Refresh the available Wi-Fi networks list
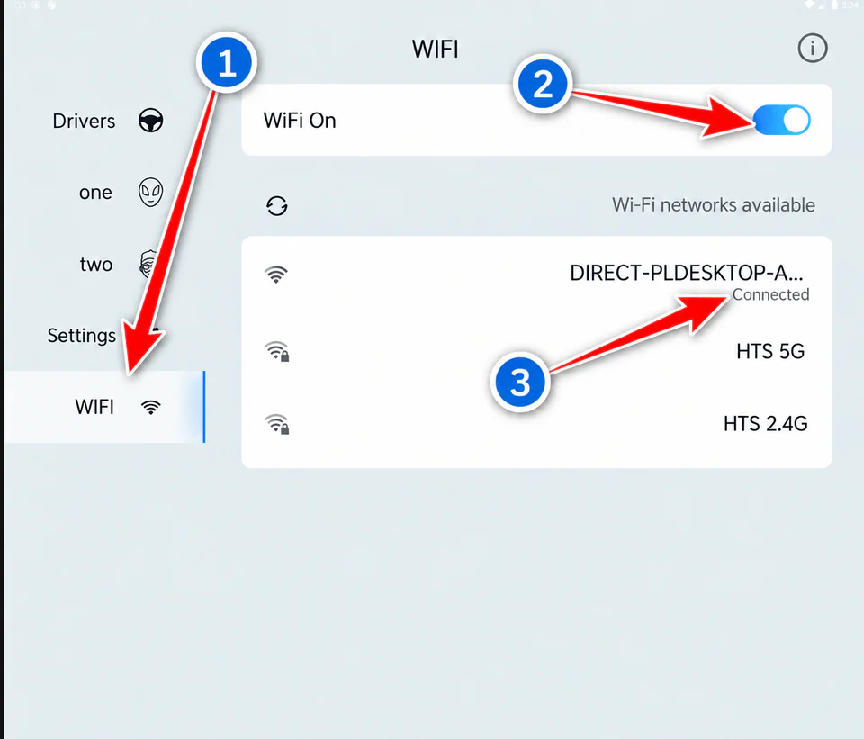This screenshot has width=864, height=739. pyautogui.click(x=276, y=206)
